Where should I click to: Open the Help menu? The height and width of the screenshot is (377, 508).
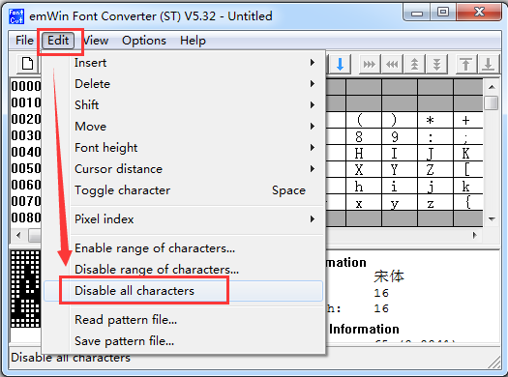tap(193, 41)
